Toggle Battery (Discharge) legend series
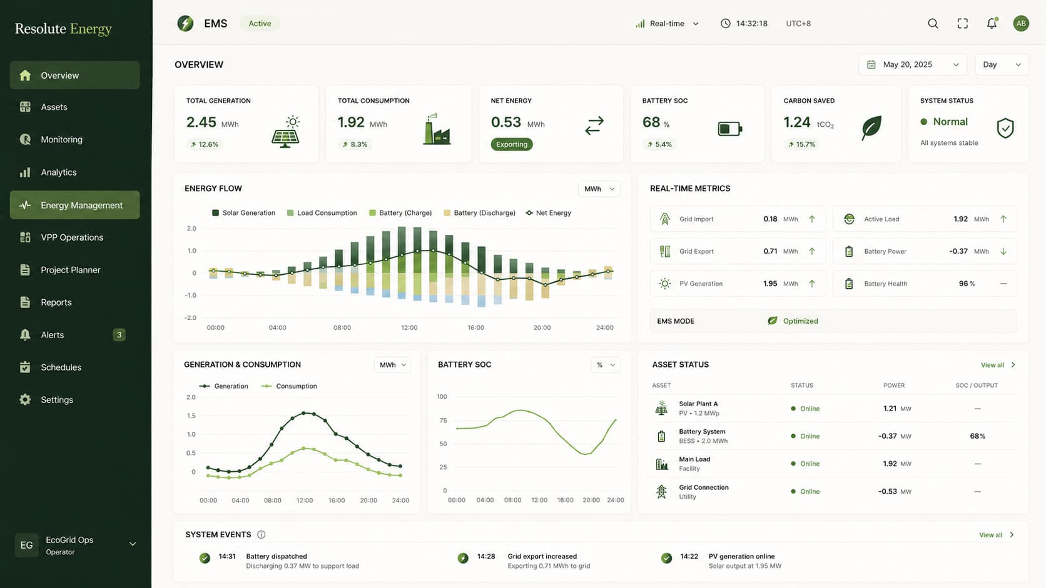 point(479,213)
